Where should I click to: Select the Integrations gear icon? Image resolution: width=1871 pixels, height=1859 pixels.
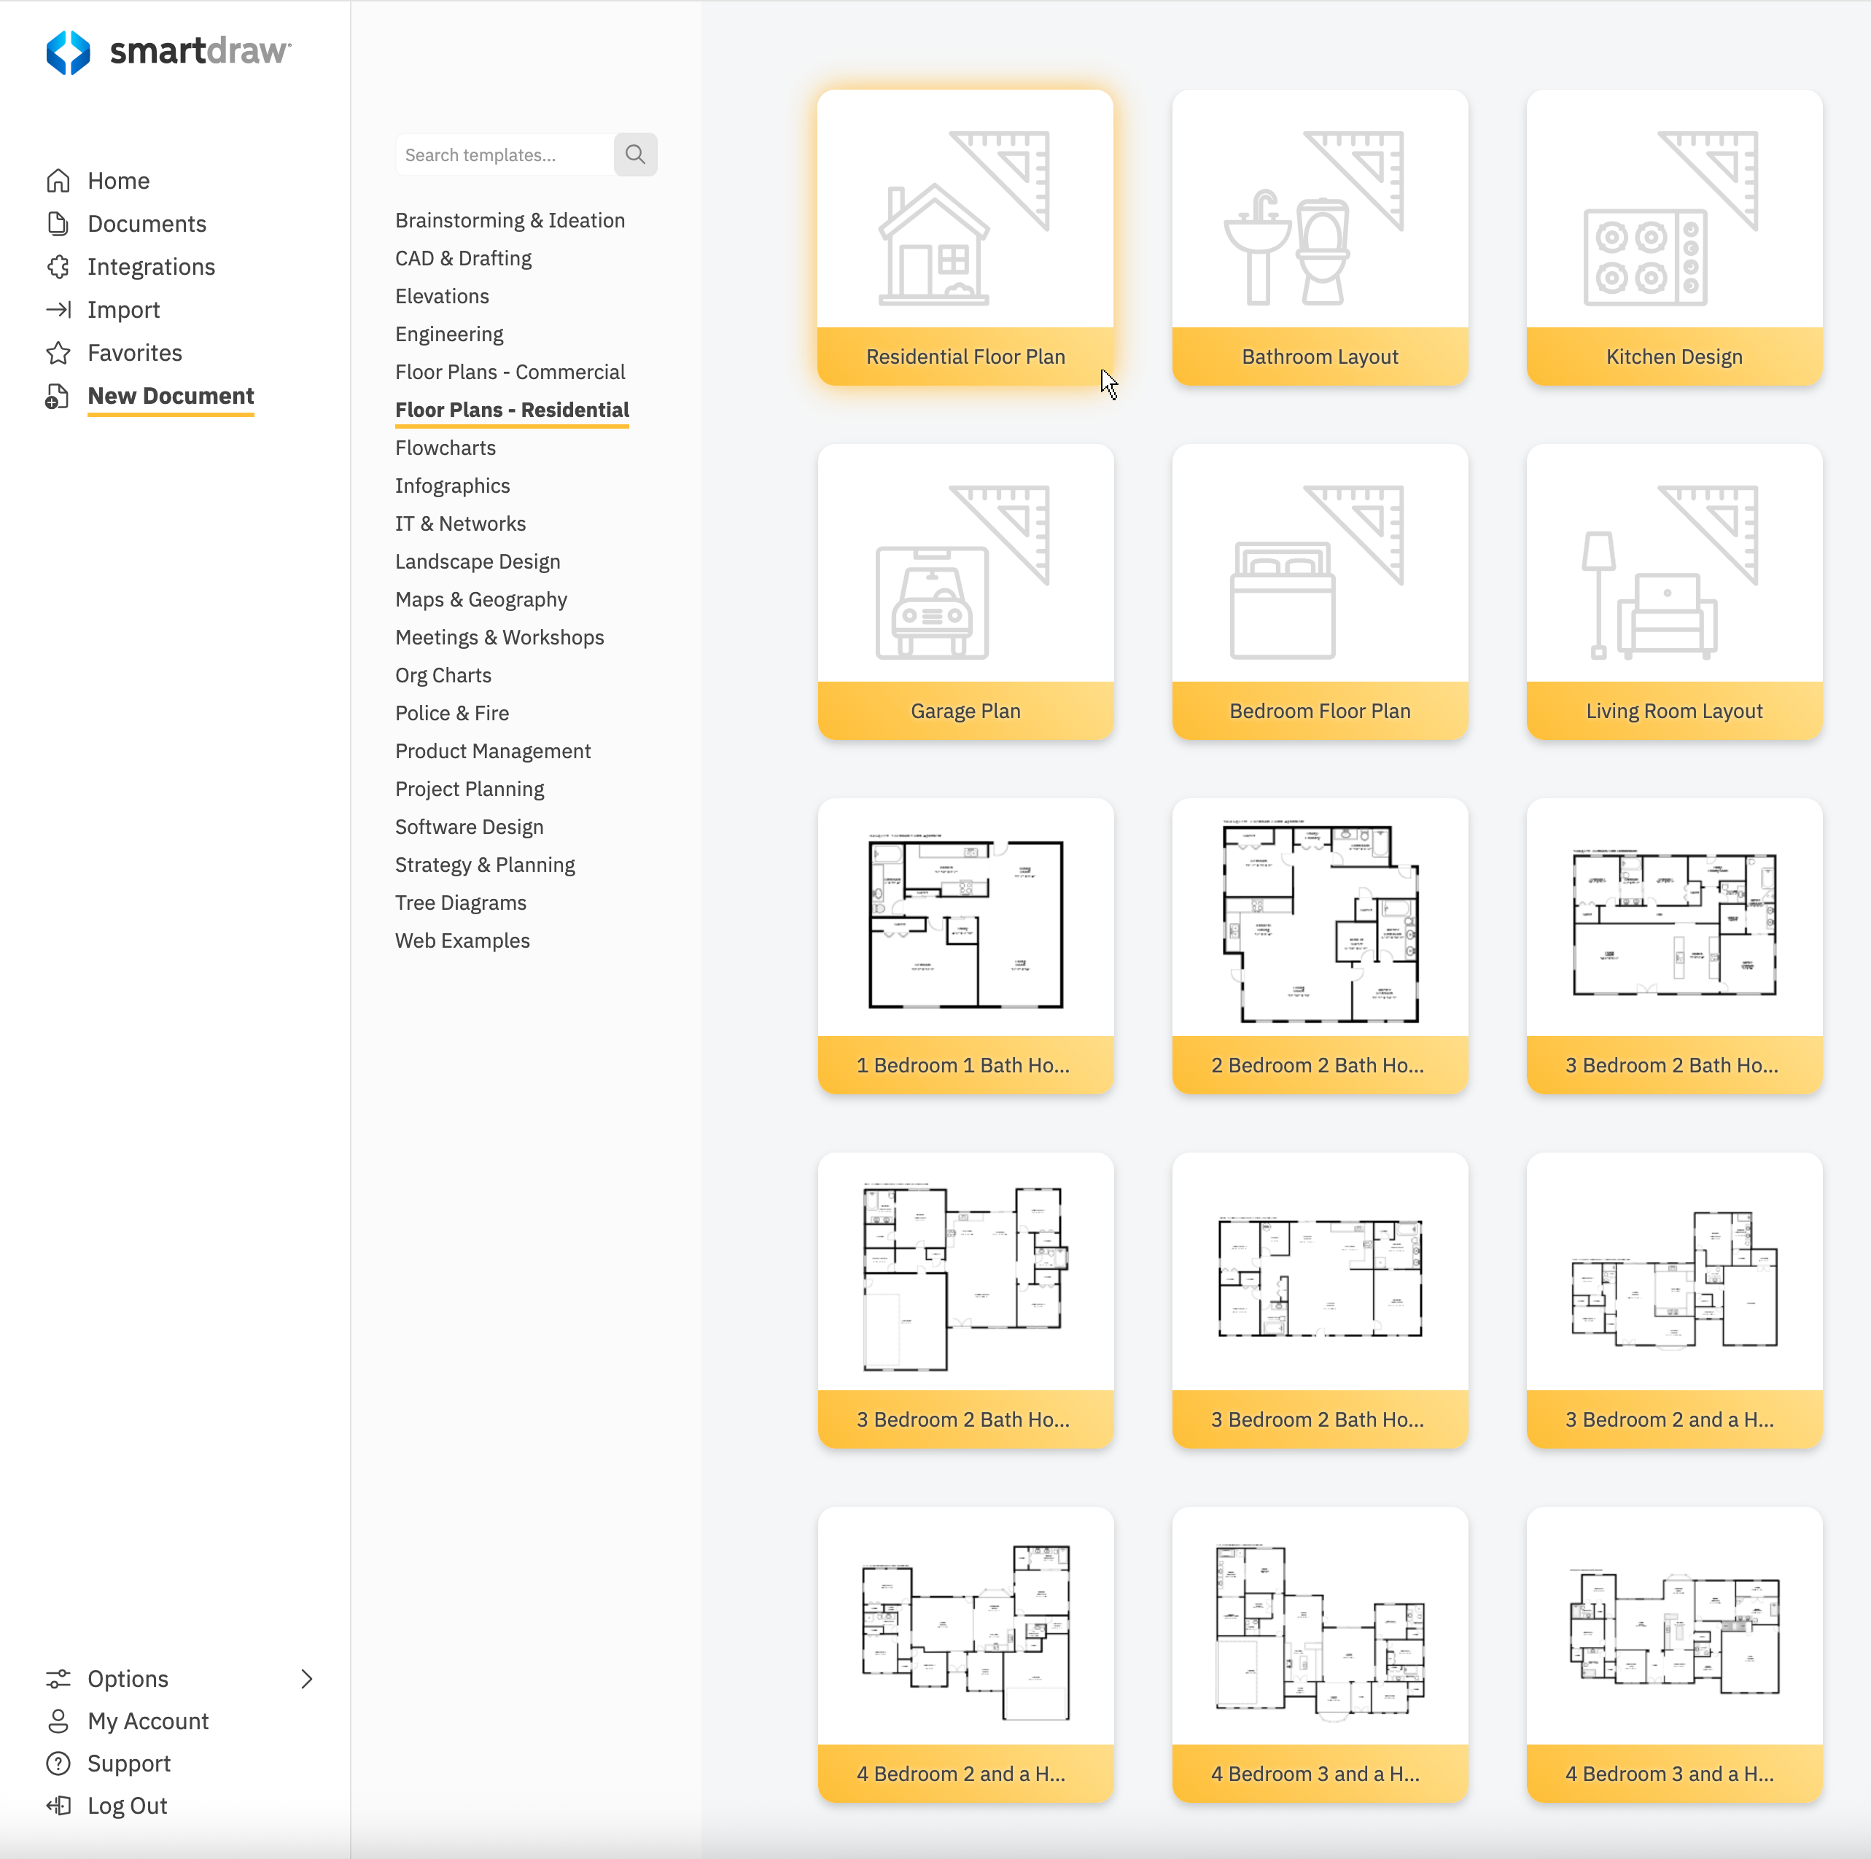click(58, 266)
